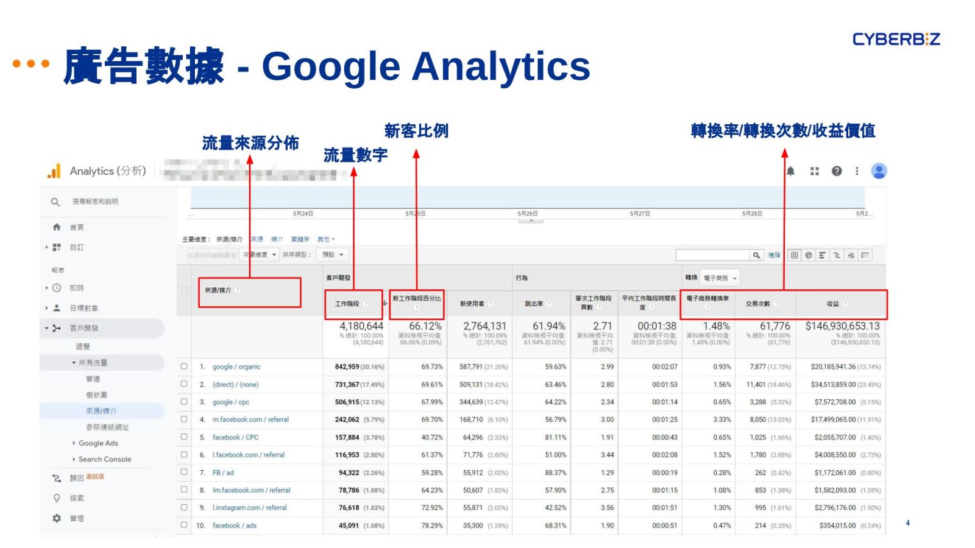Click the 即時 clock icon

(x=57, y=288)
